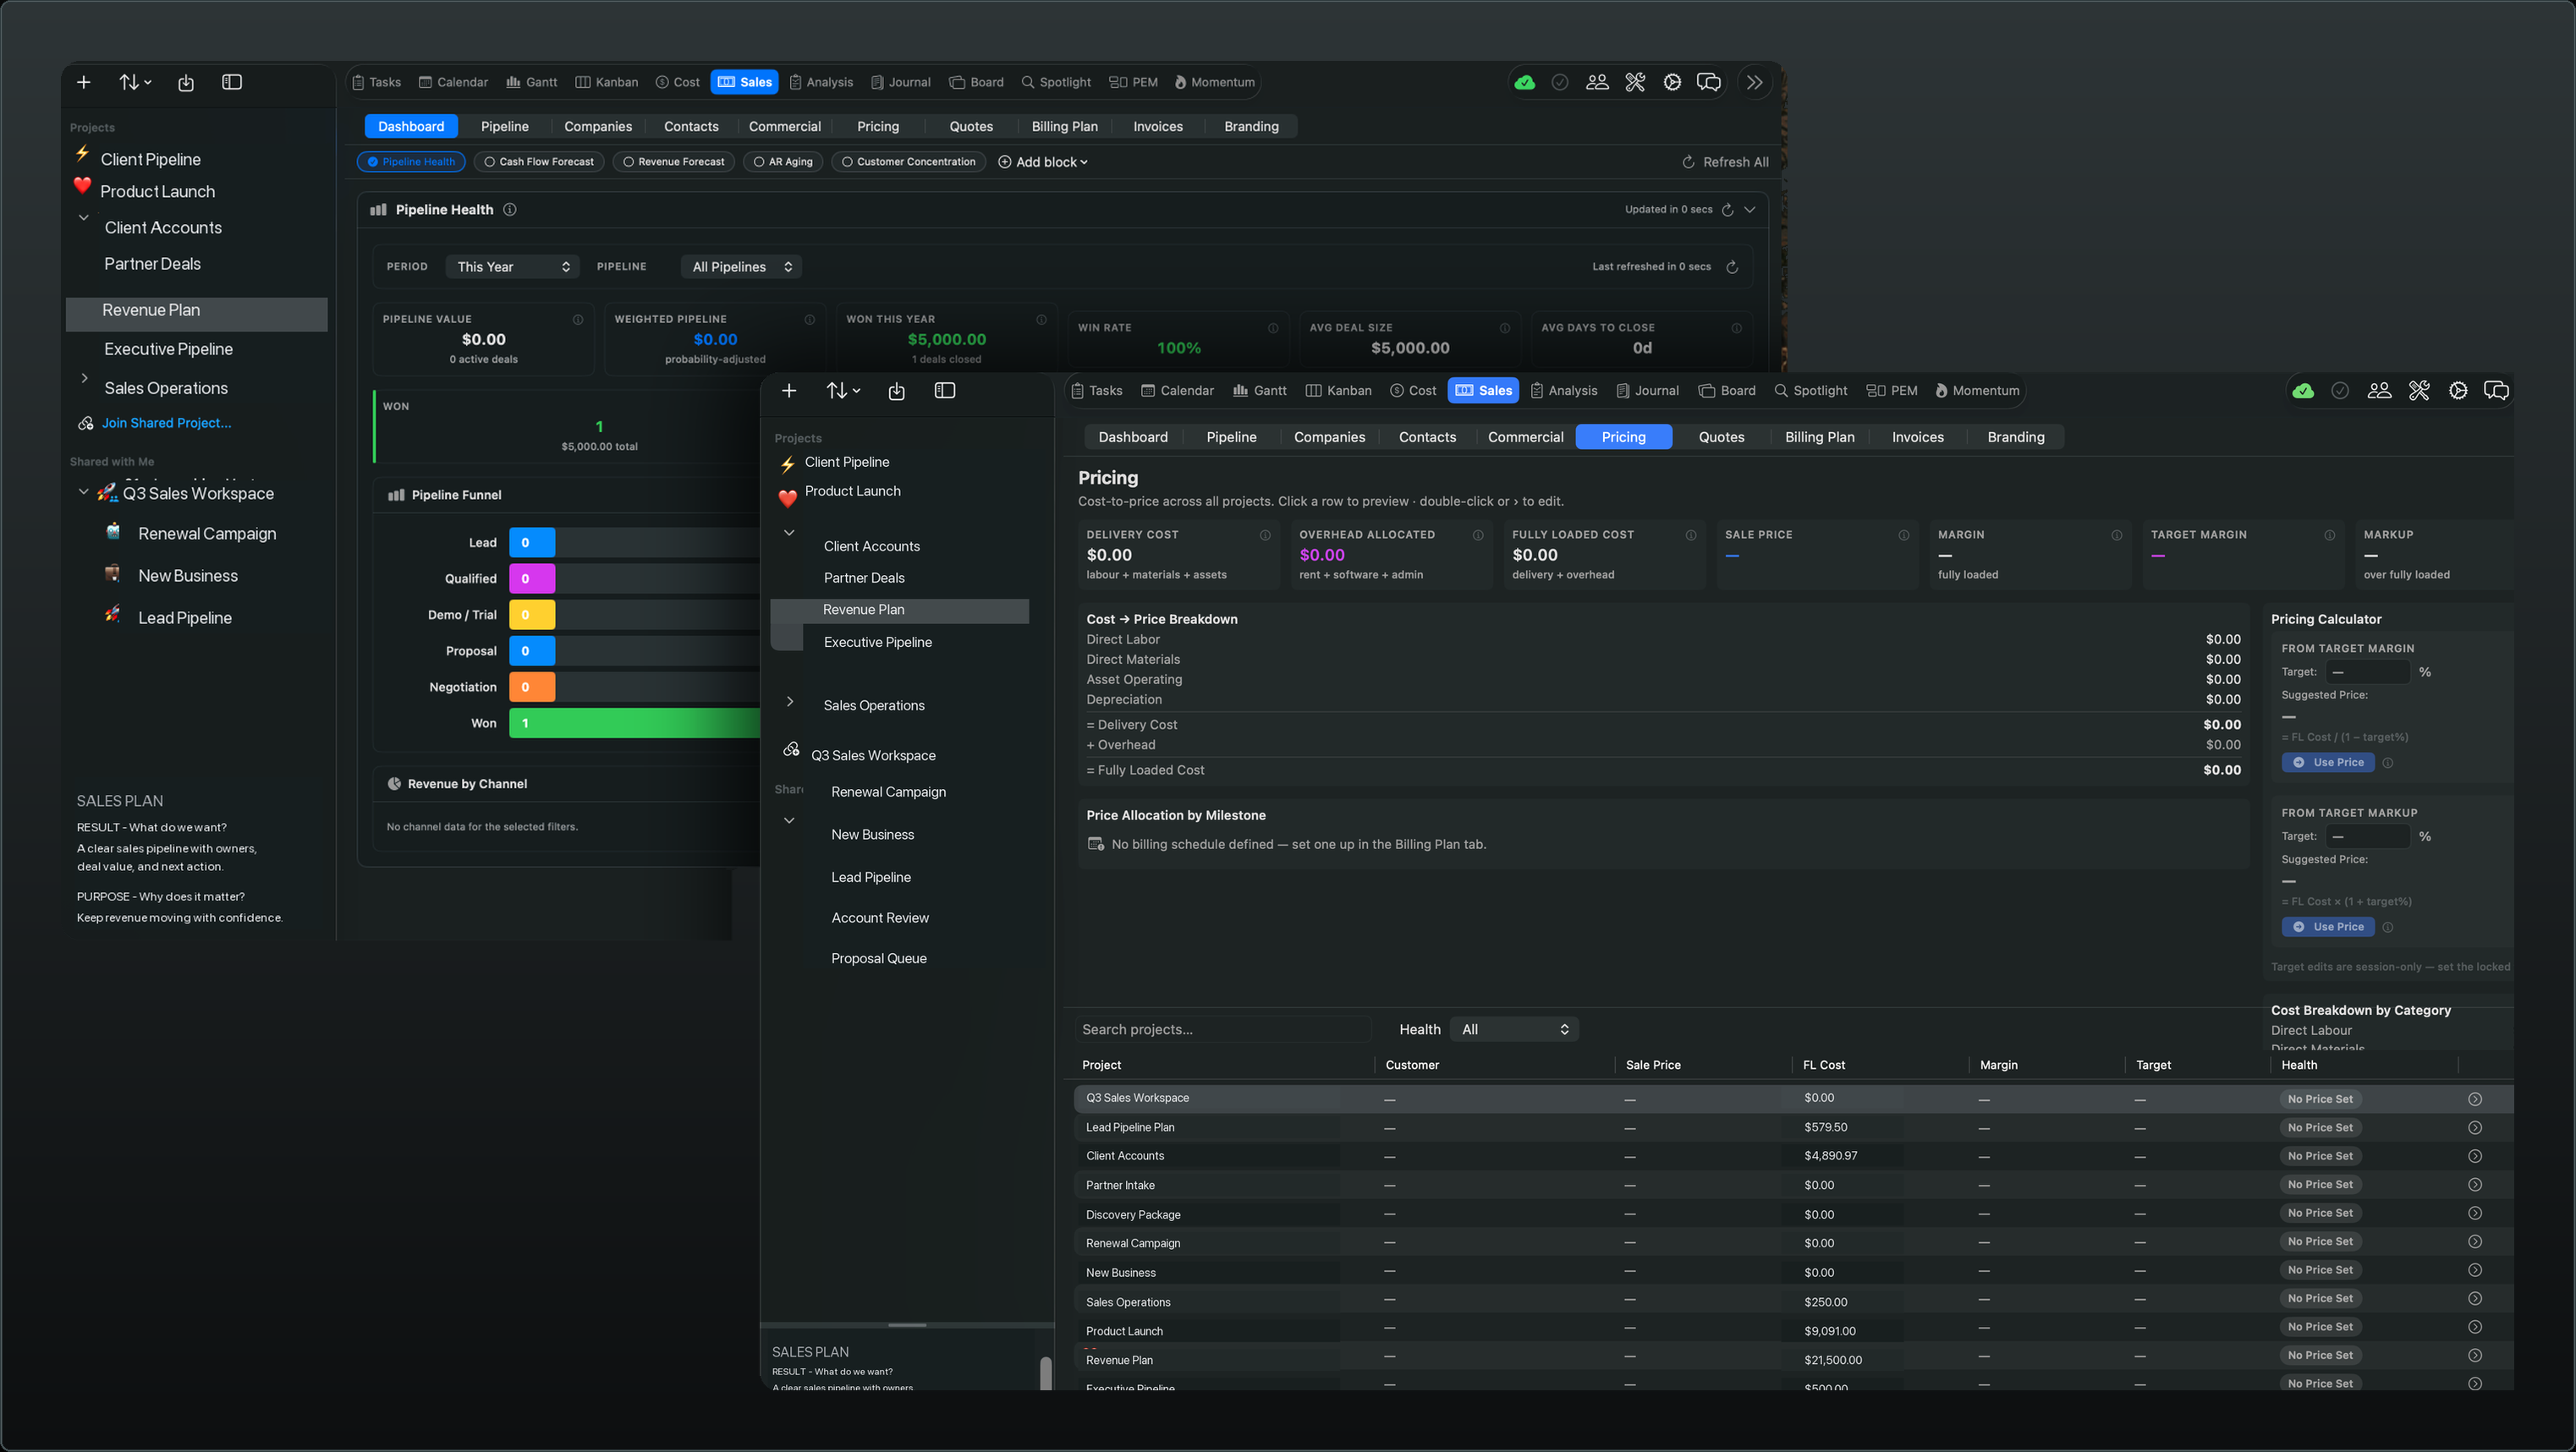Click the tools icon in back window toolbar
Screen dimensions: 2576x1452
point(1635,82)
